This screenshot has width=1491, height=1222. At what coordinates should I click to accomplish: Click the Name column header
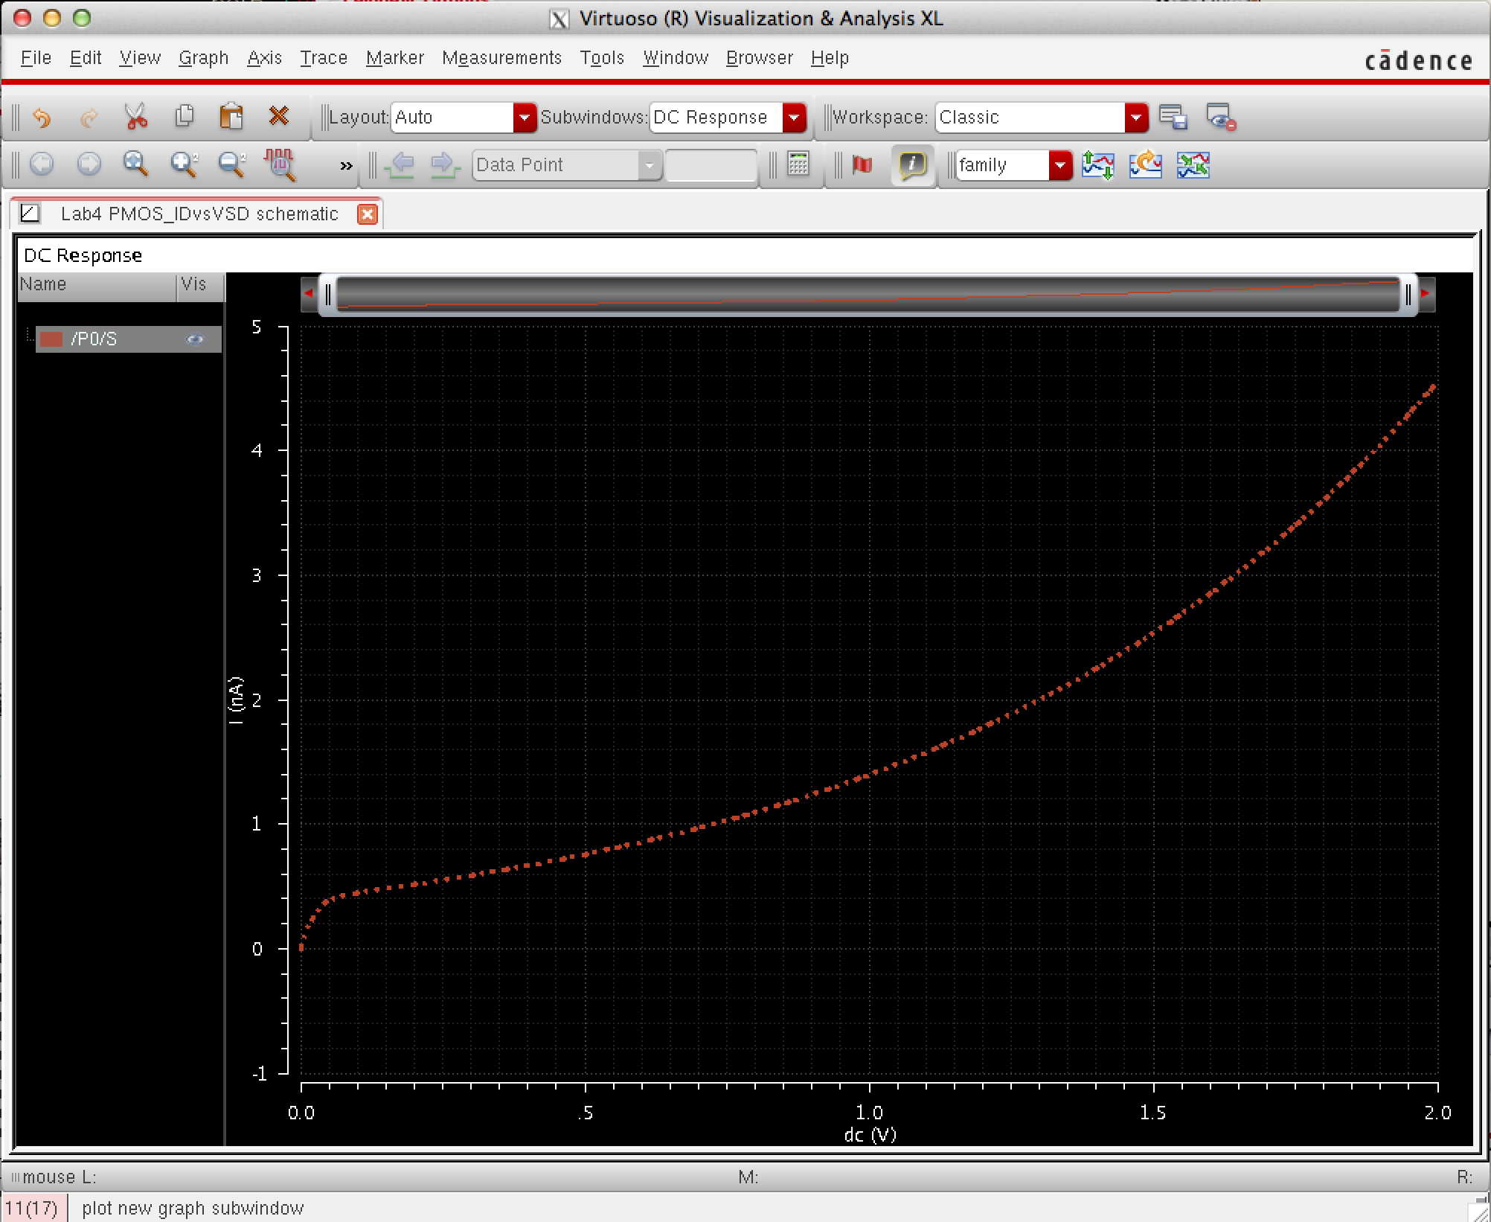[97, 286]
